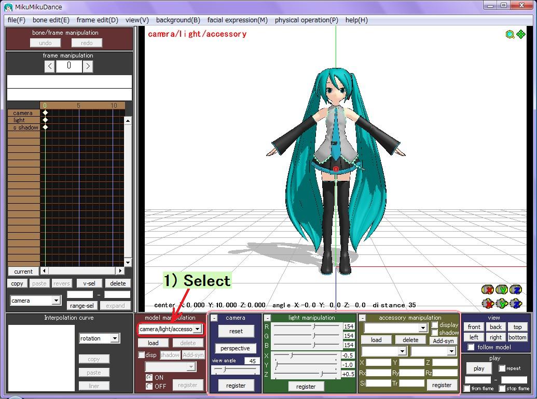Click register in the camera panel

236,386
